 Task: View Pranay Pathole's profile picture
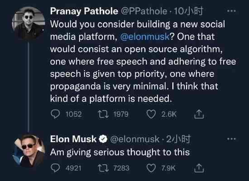tap(29, 23)
